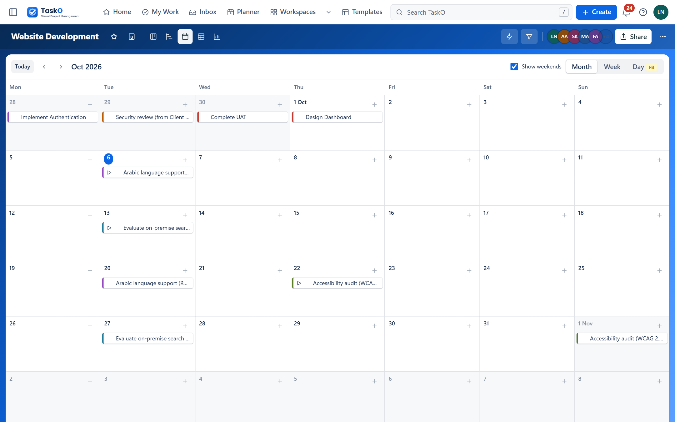Viewport: 675px width, 422px height.
Task: Open the Complete UAT task
Action: [x=242, y=117]
